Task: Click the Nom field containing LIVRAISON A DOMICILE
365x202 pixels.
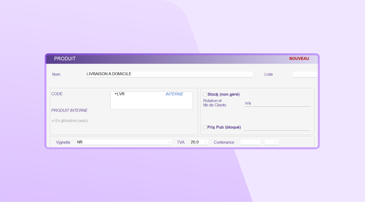Action: point(169,74)
